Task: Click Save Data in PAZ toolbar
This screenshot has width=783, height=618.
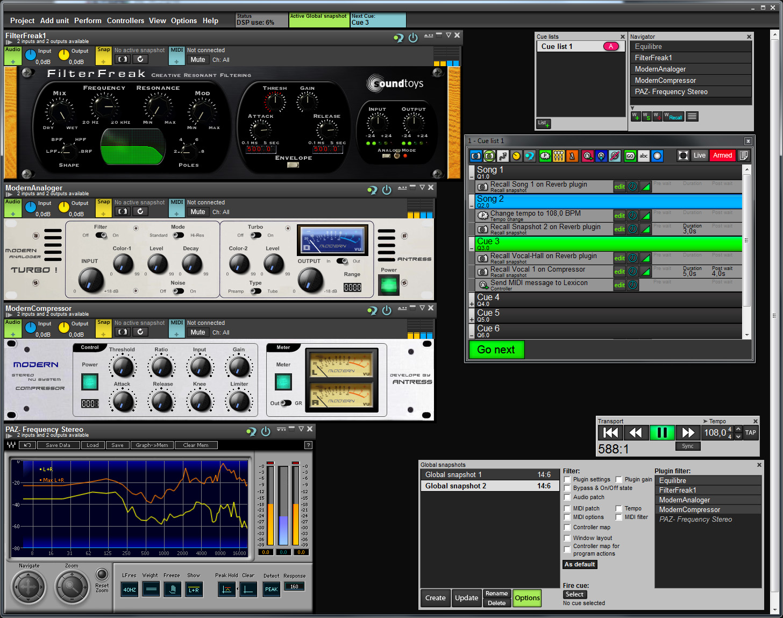Action: [x=58, y=445]
